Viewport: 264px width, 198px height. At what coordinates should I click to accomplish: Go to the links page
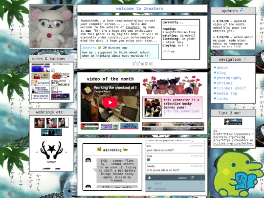click(222, 98)
